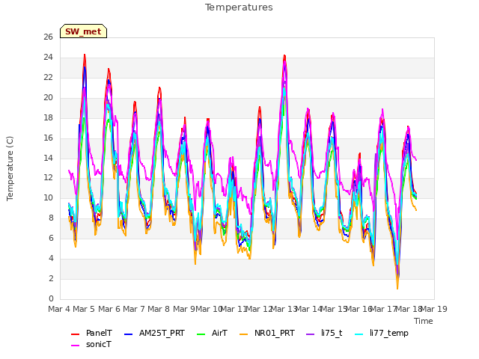The image size is (479, 359).
Task: Click the 24 y-axis tick label
Action: 48,58
